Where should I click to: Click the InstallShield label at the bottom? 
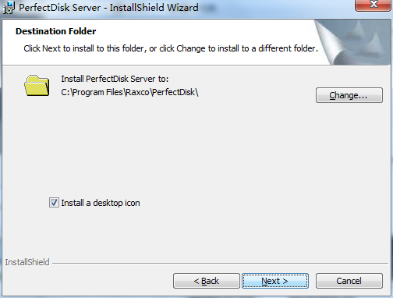pos(27,262)
